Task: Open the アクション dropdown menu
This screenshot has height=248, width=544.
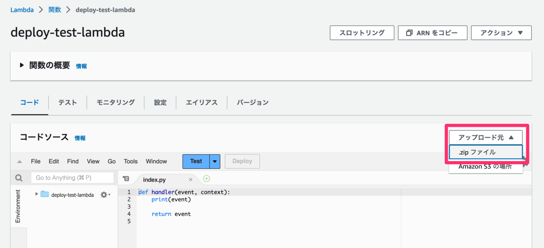Action: [x=501, y=33]
